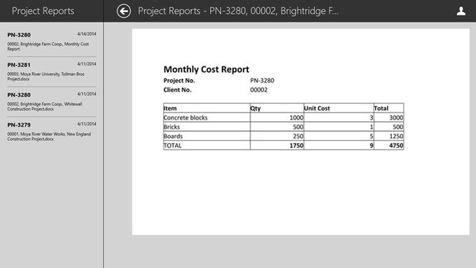This screenshot has width=476, height=268.
Task: Select the 4/14/2014 date in the report list
Action: tap(87, 34)
